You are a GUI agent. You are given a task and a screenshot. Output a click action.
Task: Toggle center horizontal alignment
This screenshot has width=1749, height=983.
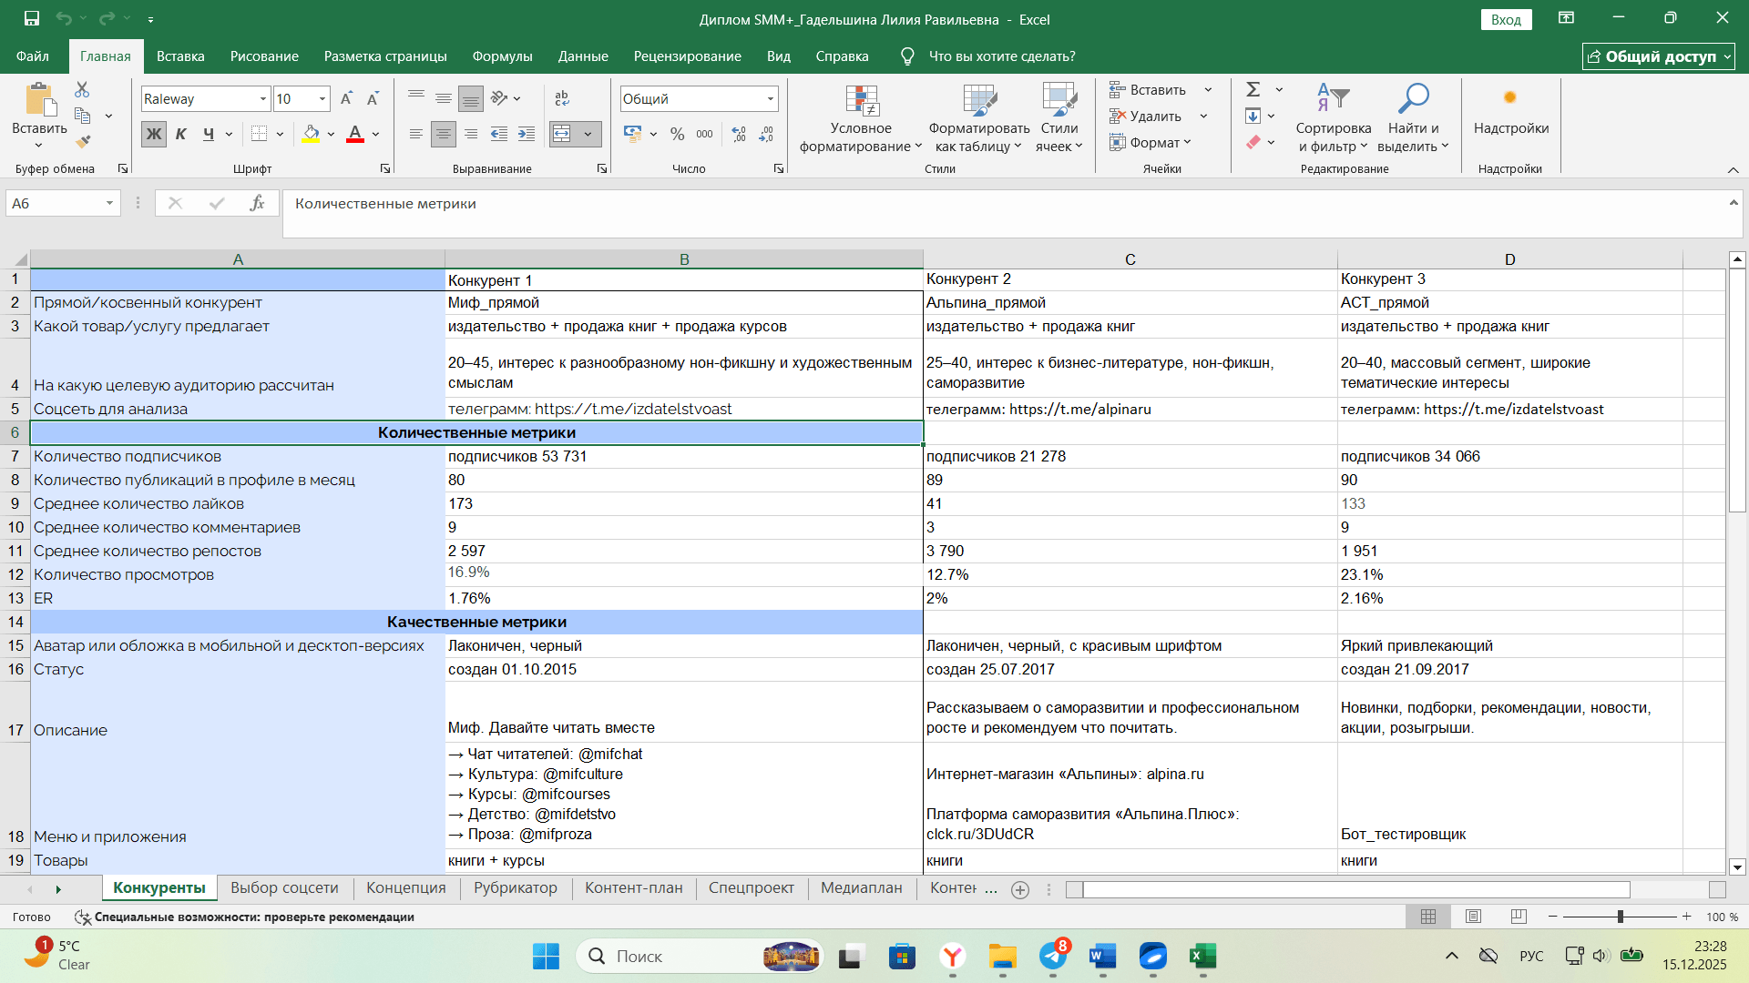coord(444,134)
